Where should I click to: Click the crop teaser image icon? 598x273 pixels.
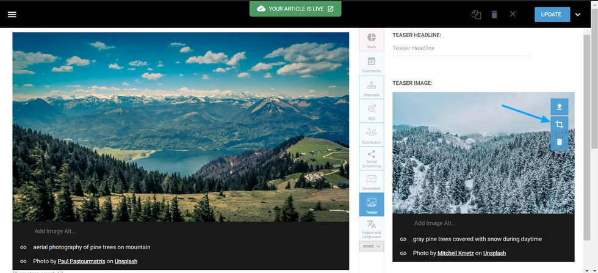click(559, 125)
